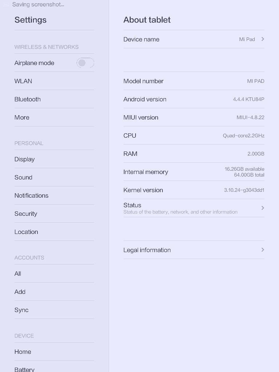Viewport: 279px width, 372px height.
Task: Open Display settings
Action: pos(54,159)
